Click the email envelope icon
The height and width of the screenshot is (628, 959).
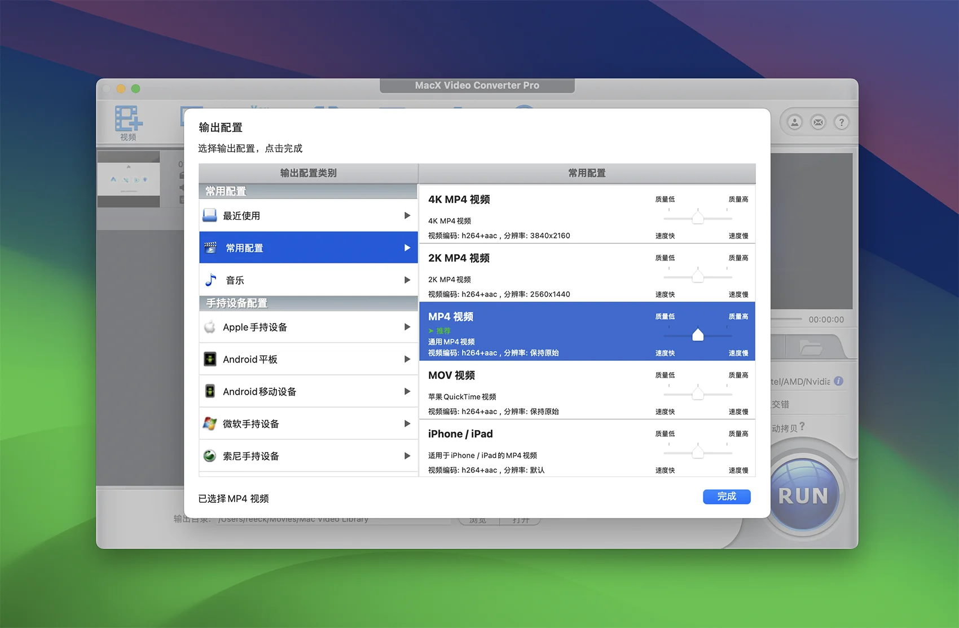point(818,122)
